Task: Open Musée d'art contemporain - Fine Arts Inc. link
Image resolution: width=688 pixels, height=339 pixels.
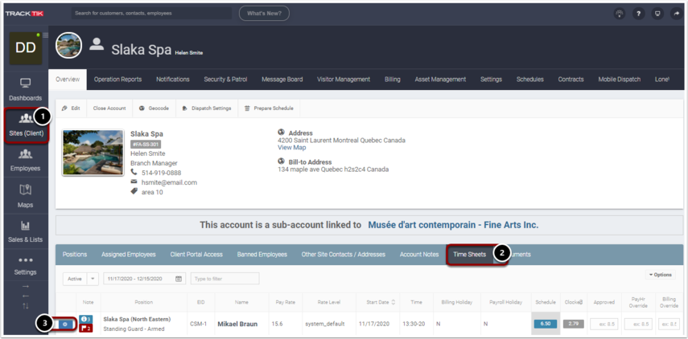Action: (453, 225)
